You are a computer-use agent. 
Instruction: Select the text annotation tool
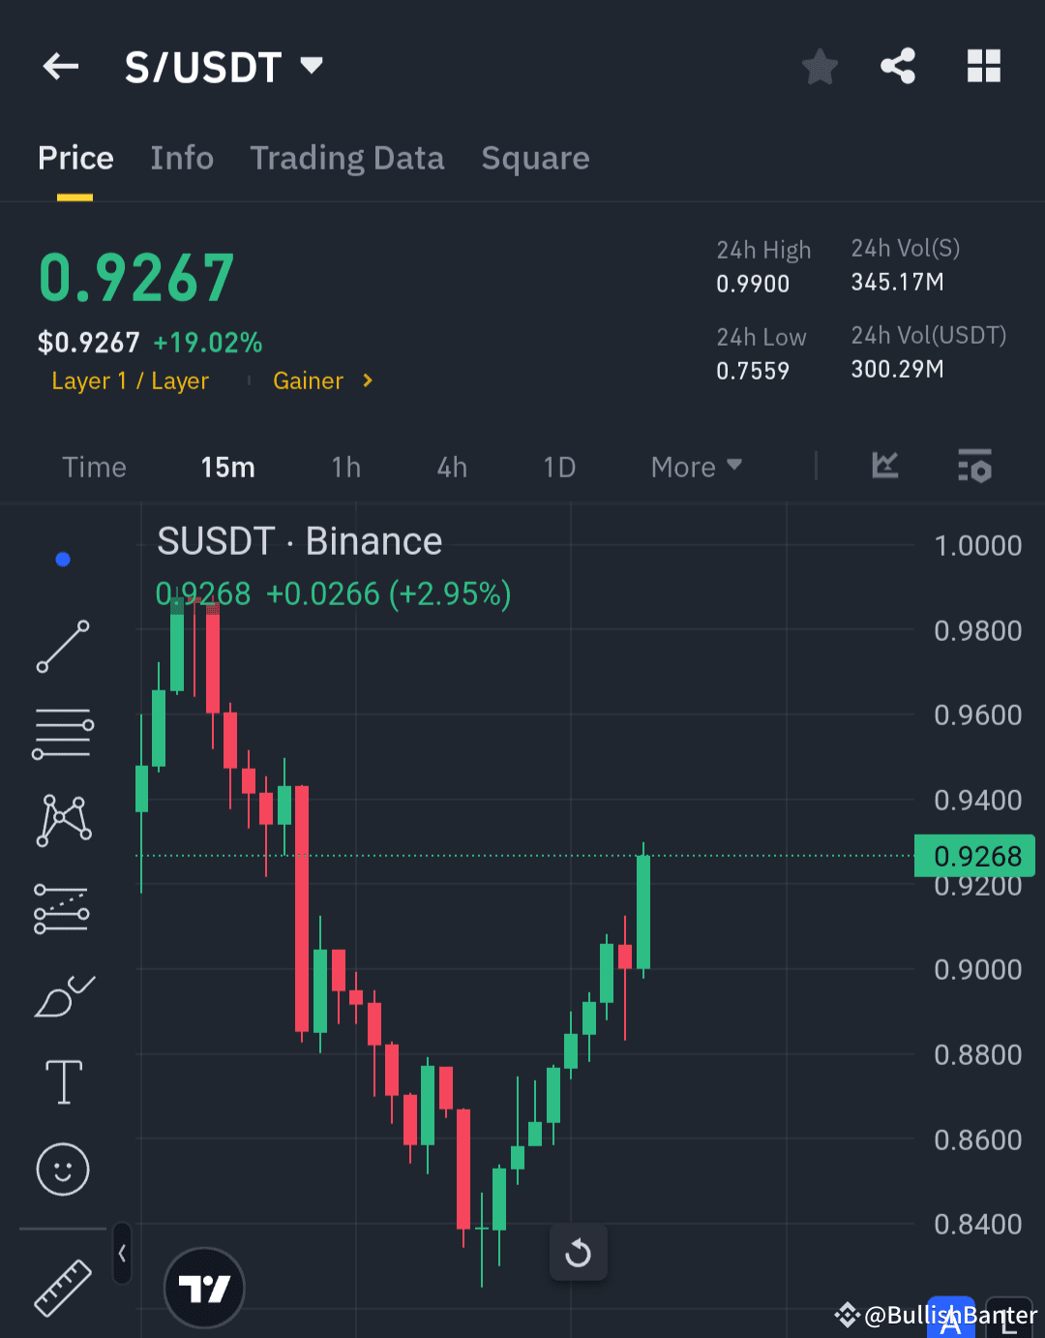[x=63, y=1082]
